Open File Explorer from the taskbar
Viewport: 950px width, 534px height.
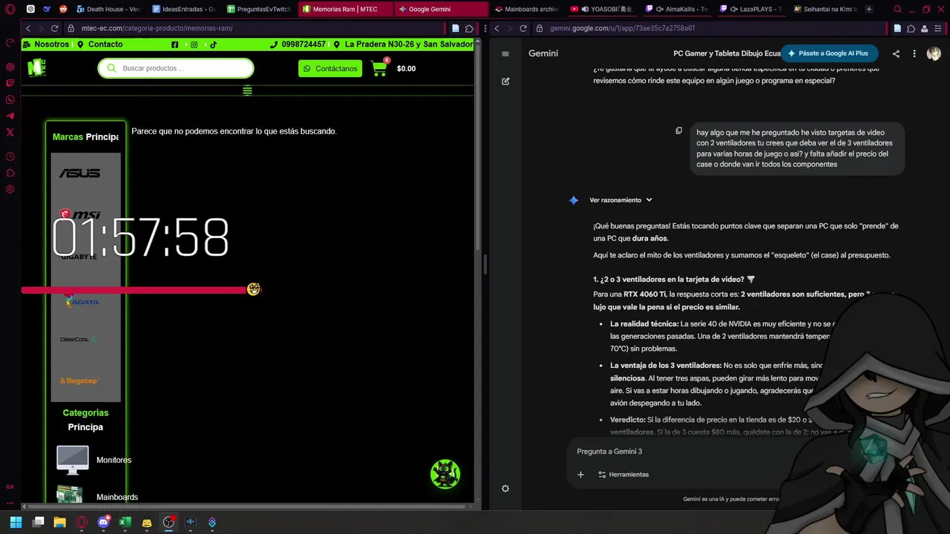[59, 522]
